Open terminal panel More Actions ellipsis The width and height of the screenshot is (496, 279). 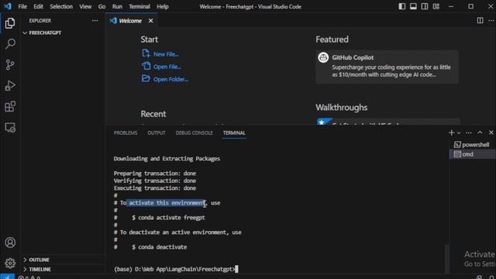(x=468, y=133)
